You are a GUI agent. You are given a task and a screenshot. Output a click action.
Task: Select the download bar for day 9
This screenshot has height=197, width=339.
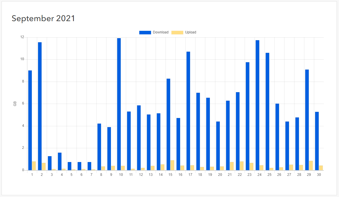coord(109,149)
